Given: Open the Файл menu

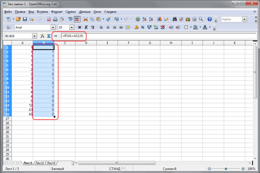Looking at the screenshot, I should (x=8, y=12).
